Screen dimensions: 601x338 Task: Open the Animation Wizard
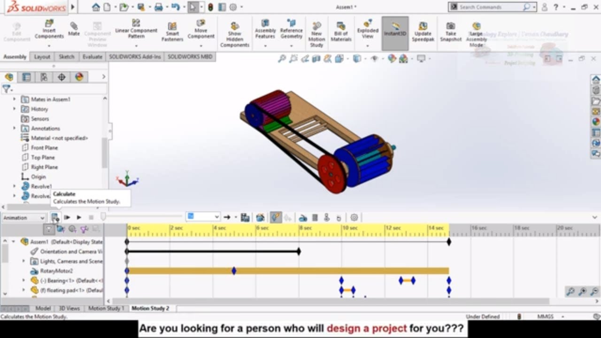(260, 217)
